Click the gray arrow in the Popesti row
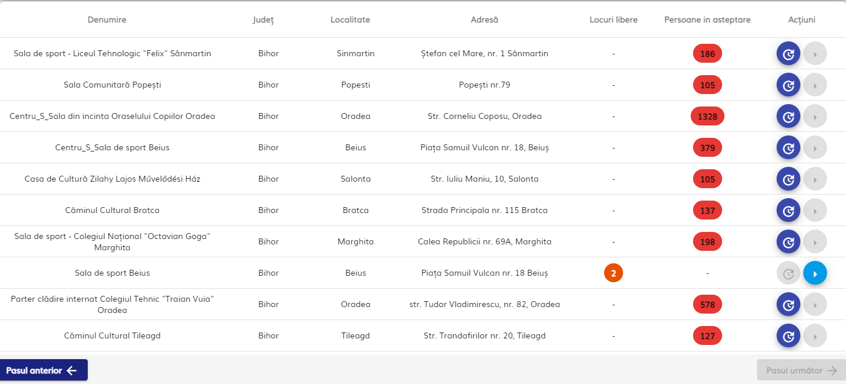Screen dimensions: 846x384 click(x=815, y=85)
